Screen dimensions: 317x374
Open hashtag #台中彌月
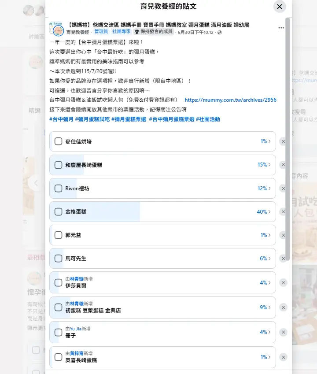coord(61,119)
